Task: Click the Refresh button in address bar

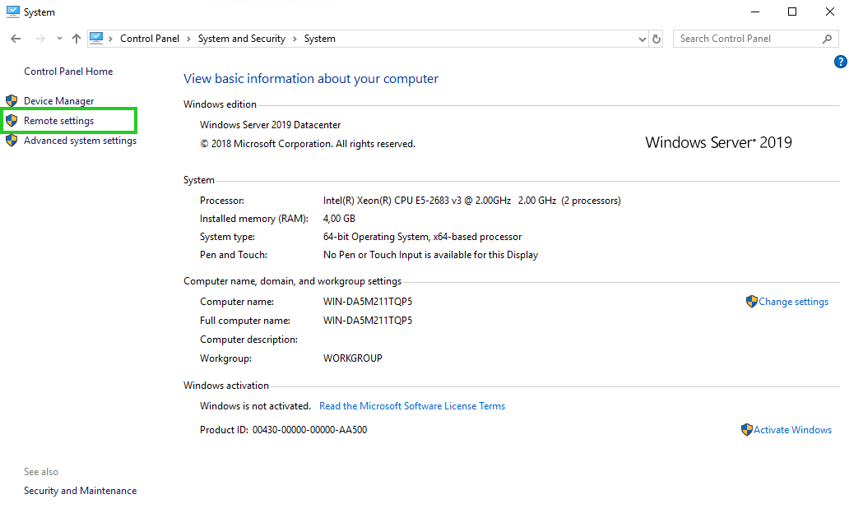Action: pos(656,39)
